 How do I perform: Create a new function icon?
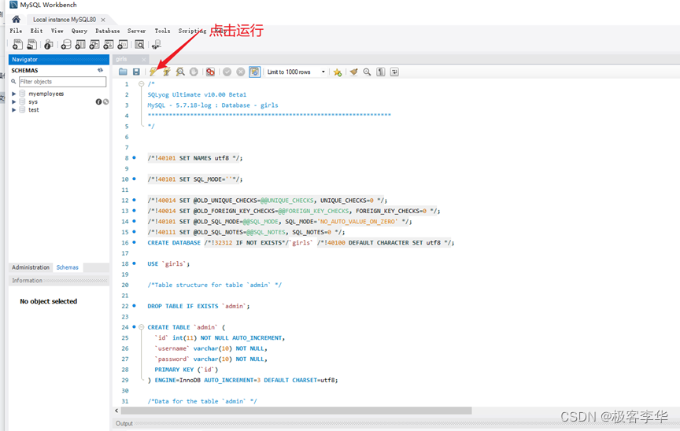123,44
